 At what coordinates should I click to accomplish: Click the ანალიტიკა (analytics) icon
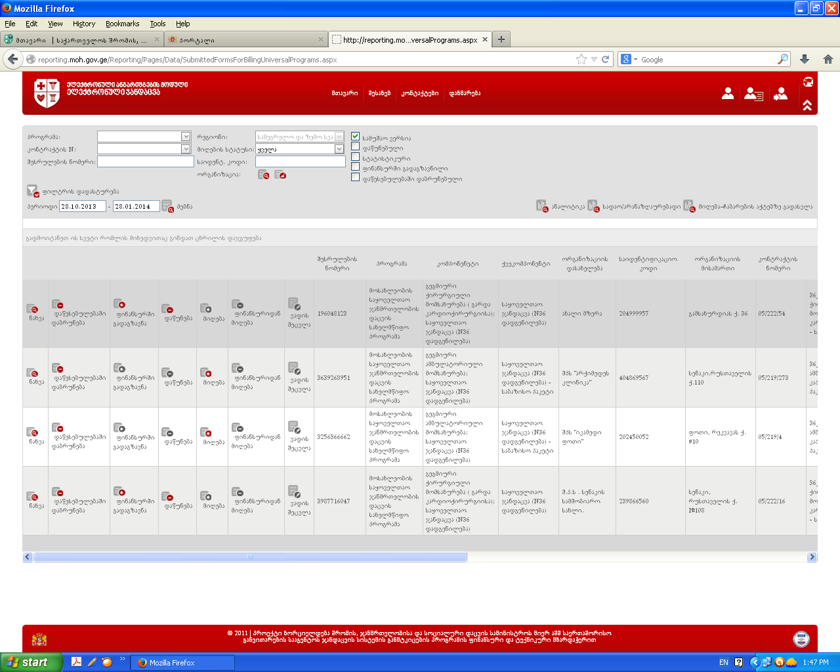tap(541, 206)
